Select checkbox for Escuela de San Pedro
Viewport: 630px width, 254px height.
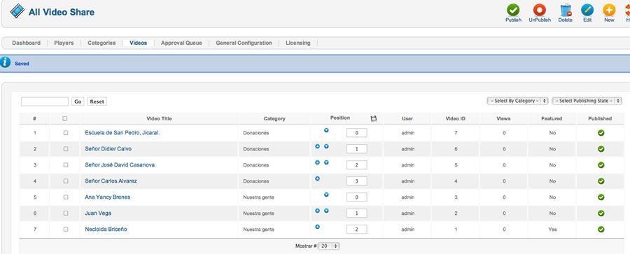tap(66, 133)
